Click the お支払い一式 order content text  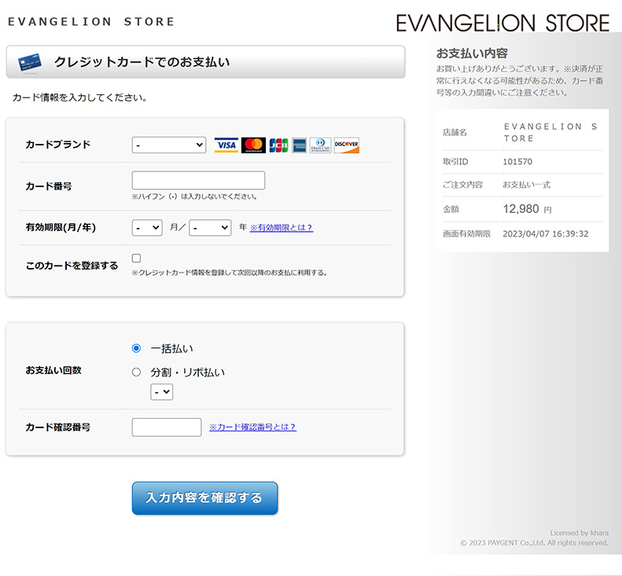point(526,185)
